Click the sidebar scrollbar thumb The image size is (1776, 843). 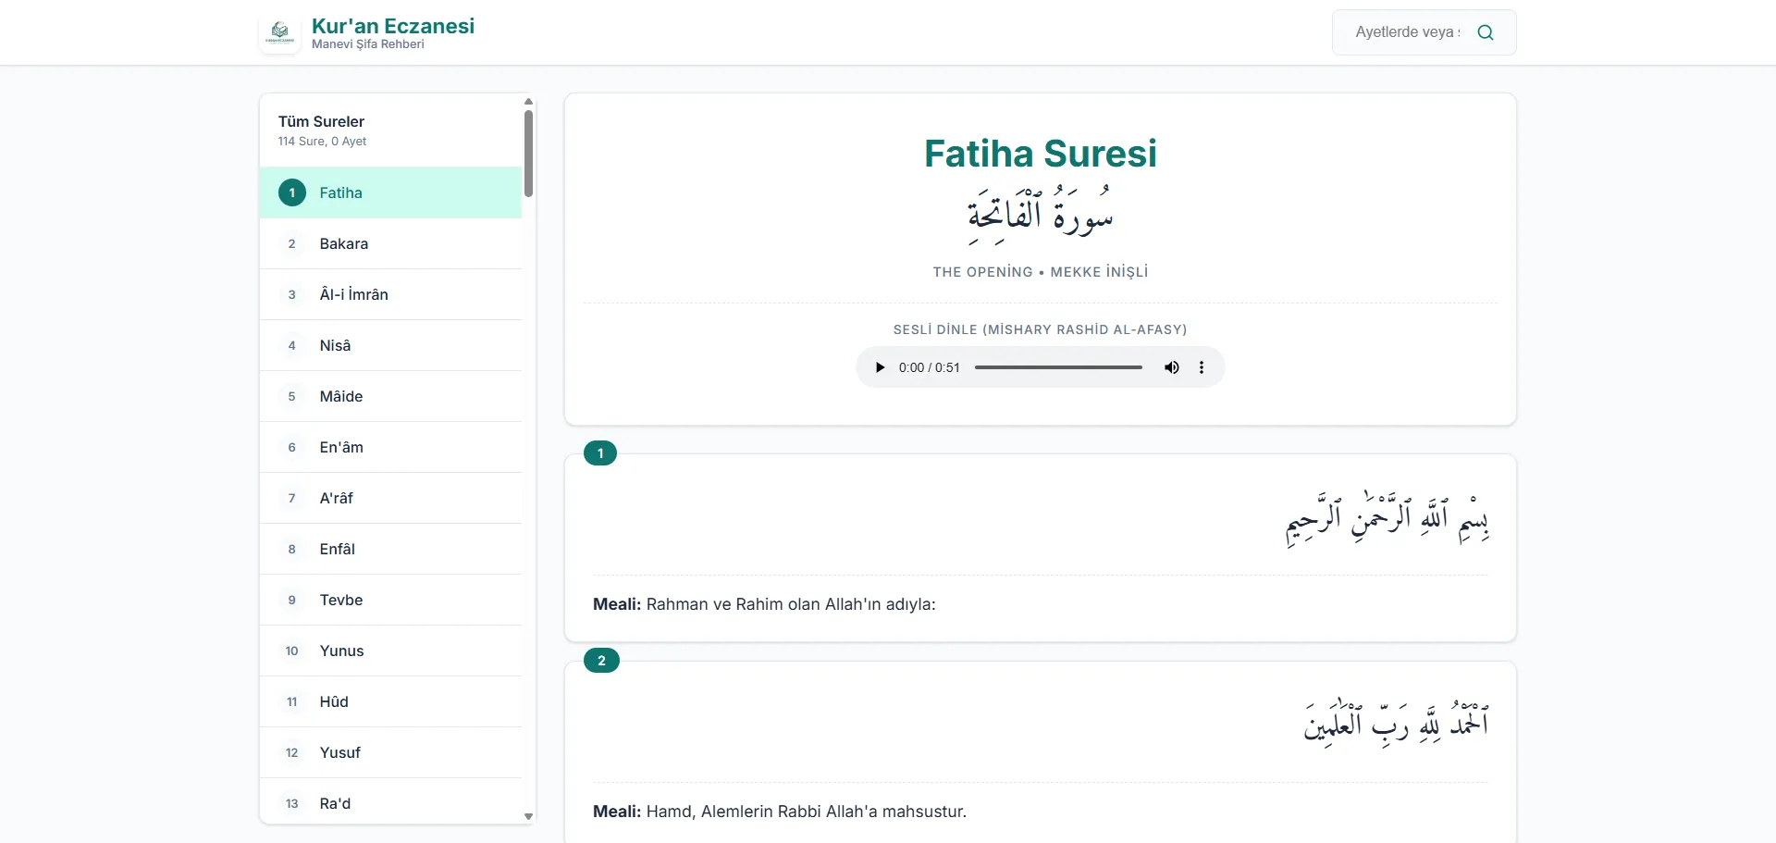[x=528, y=154]
